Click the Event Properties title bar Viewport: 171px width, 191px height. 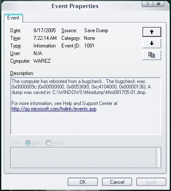[75, 6]
